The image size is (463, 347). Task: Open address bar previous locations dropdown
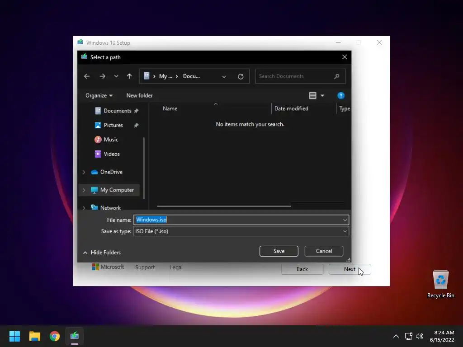point(224,77)
